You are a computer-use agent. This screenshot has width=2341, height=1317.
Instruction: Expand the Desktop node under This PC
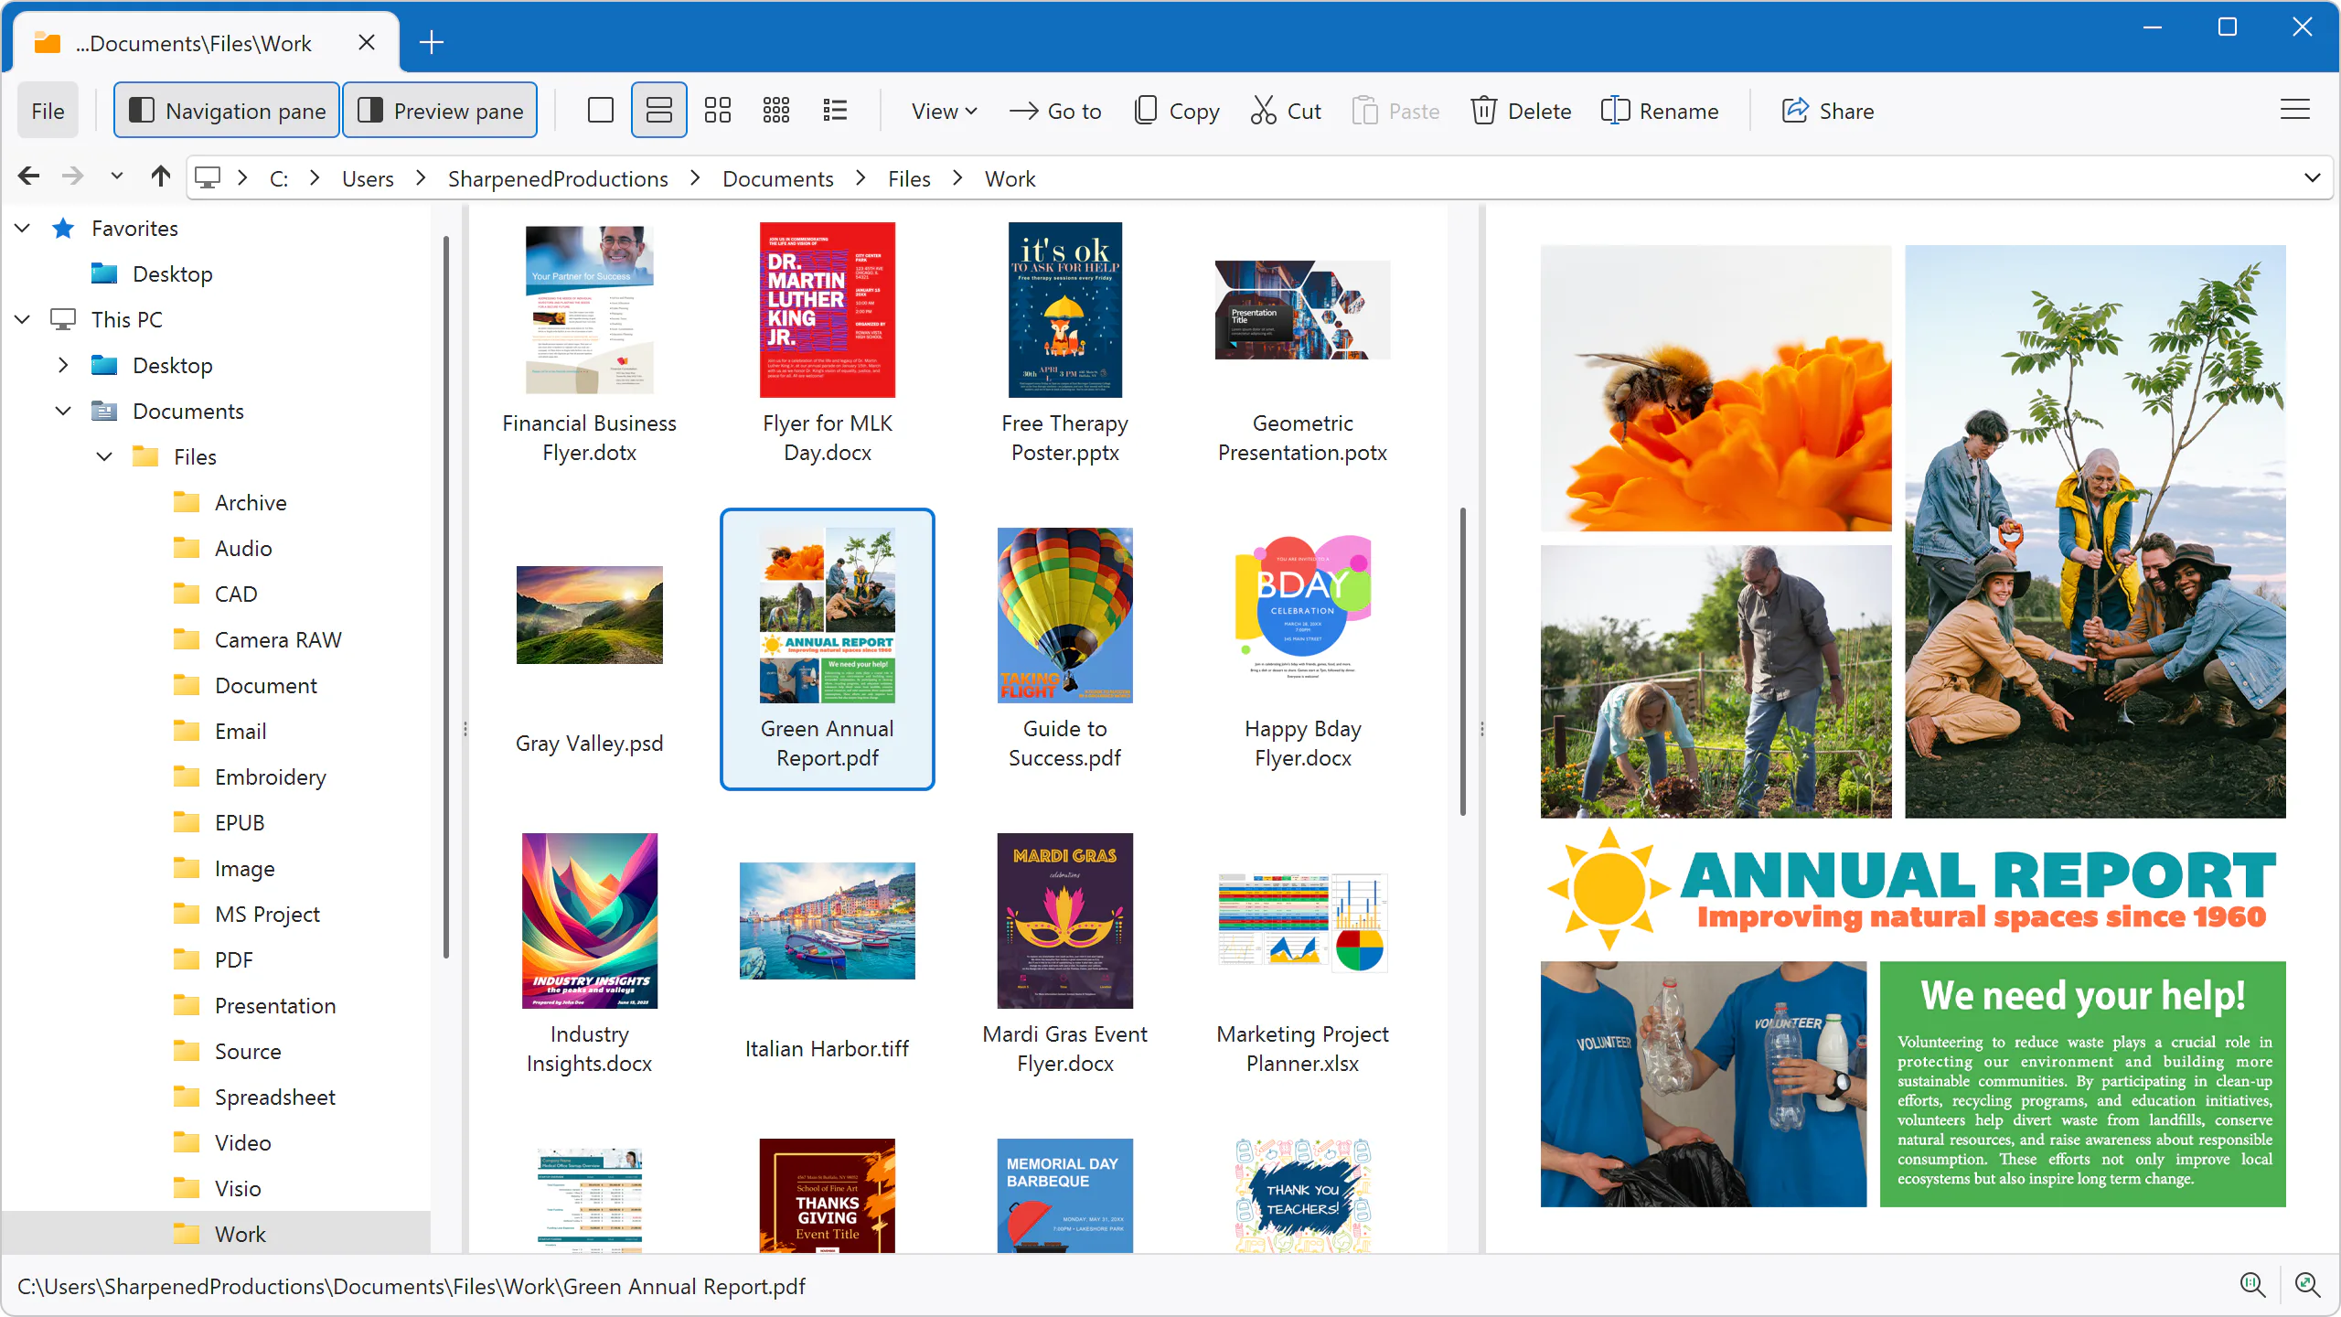63,365
